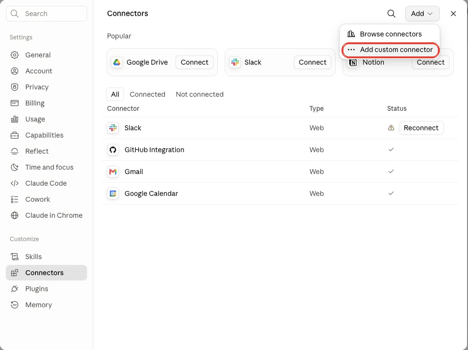Click the Connector column header
468x350 pixels.
coord(123,108)
